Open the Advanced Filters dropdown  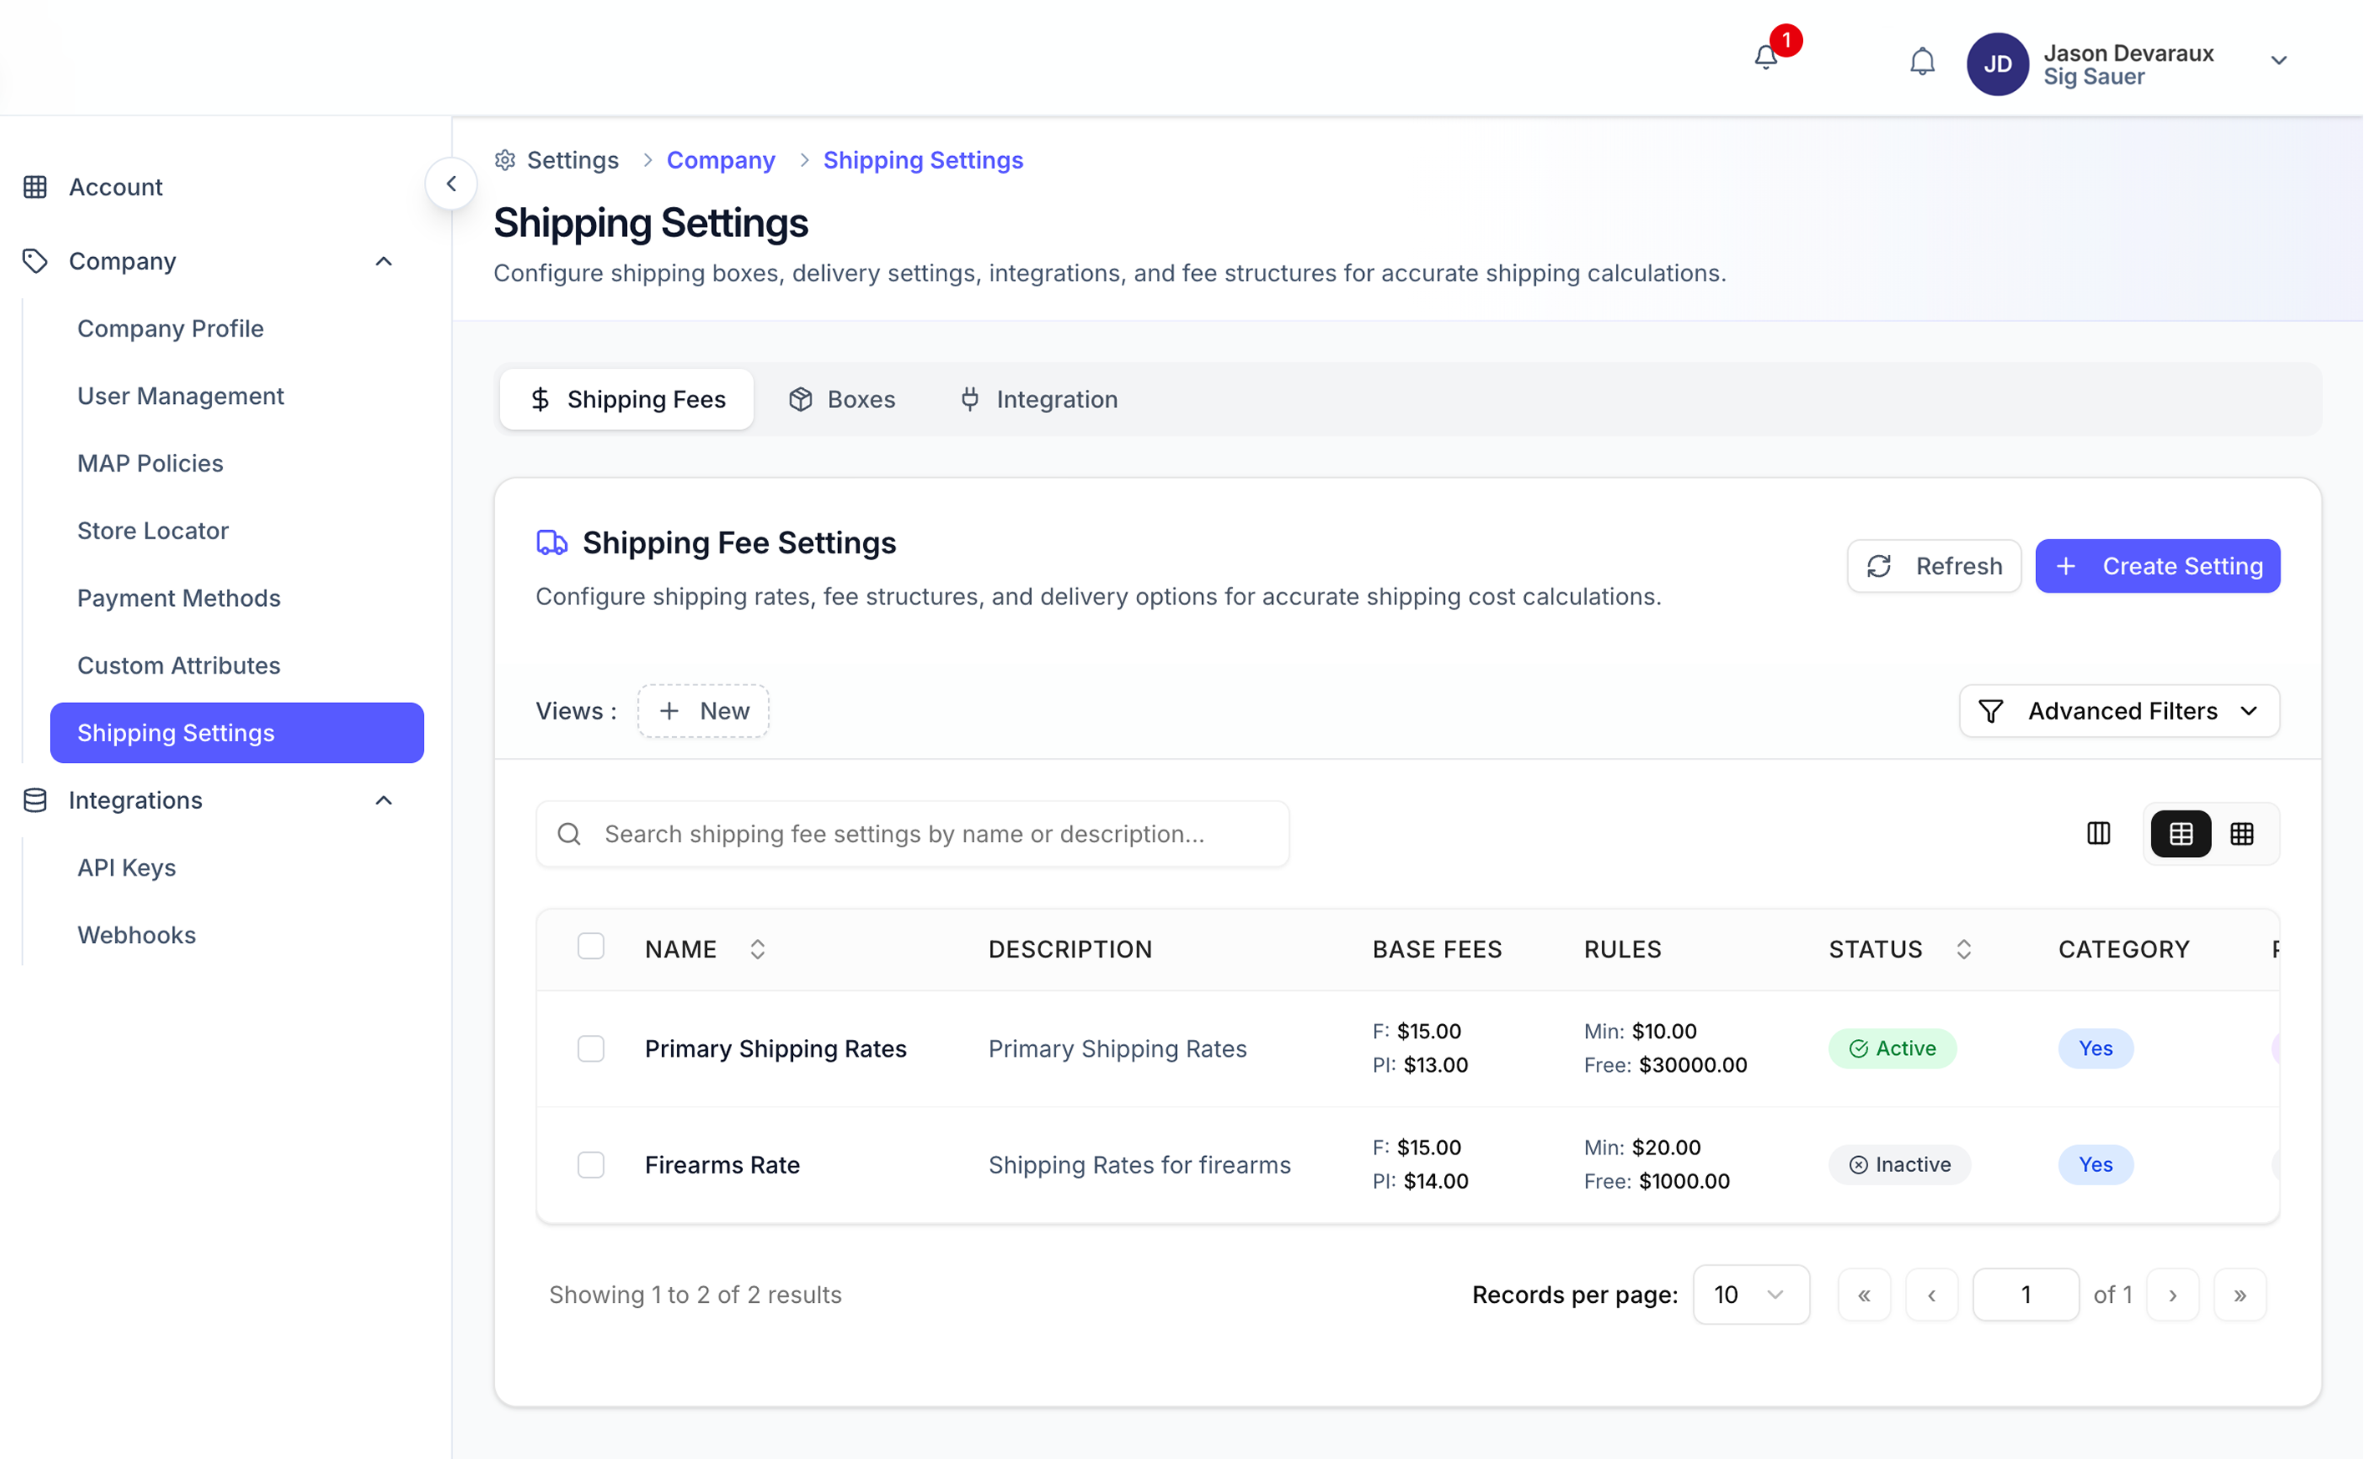(x=2119, y=711)
